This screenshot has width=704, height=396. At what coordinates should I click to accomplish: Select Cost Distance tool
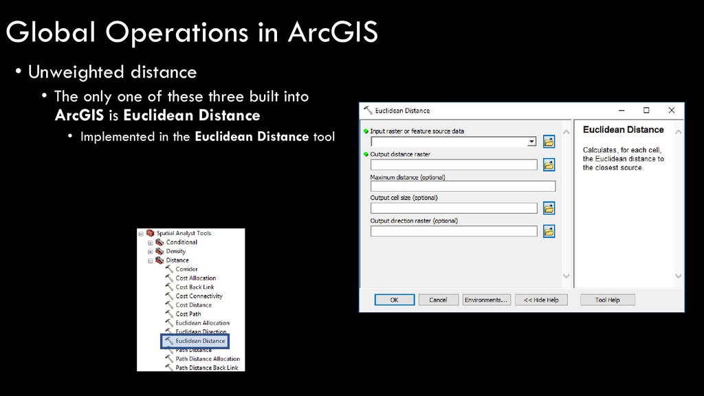point(193,305)
